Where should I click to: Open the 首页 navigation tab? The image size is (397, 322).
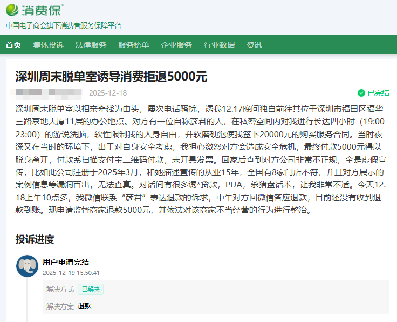click(13, 45)
